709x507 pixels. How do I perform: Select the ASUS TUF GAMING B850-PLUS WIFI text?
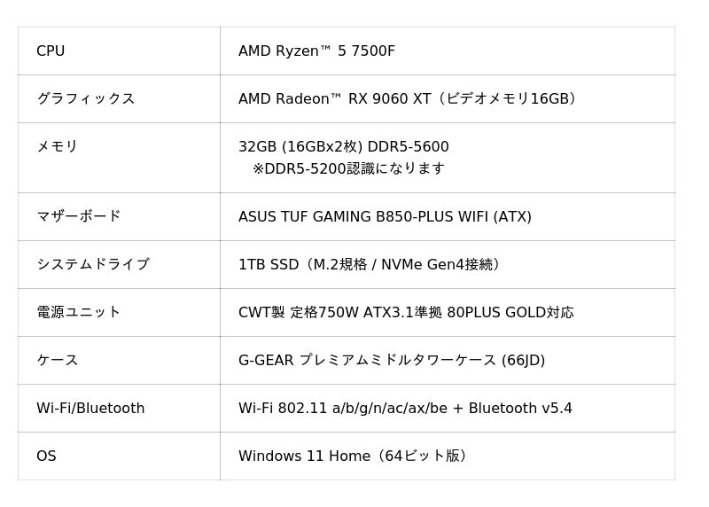pos(385,217)
